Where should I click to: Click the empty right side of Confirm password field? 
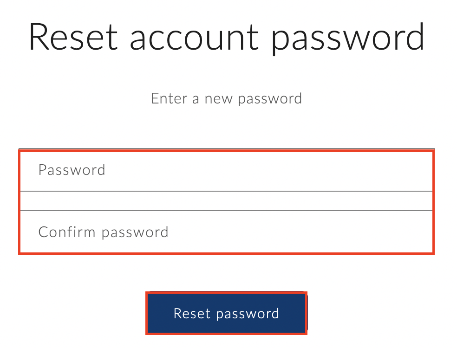[x=362, y=232]
